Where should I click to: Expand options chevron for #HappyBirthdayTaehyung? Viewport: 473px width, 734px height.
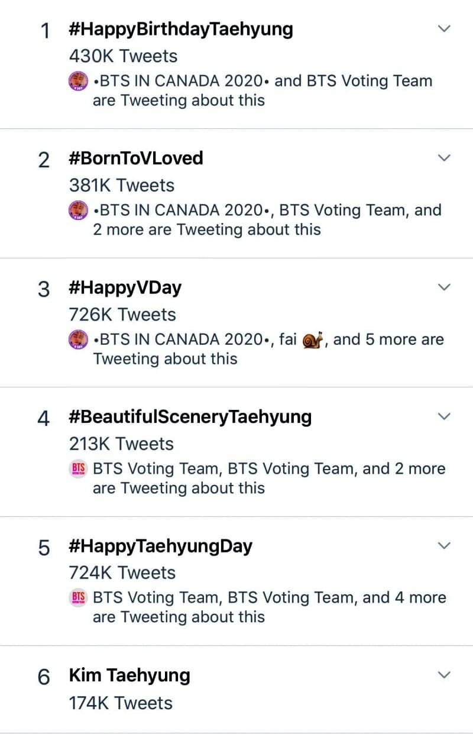click(x=443, y=28)
